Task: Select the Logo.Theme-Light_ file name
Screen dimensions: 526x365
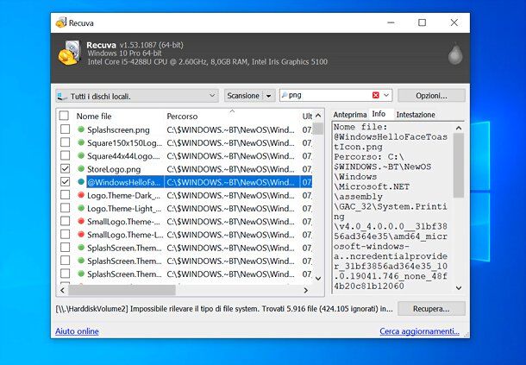Action: point(124,209)
